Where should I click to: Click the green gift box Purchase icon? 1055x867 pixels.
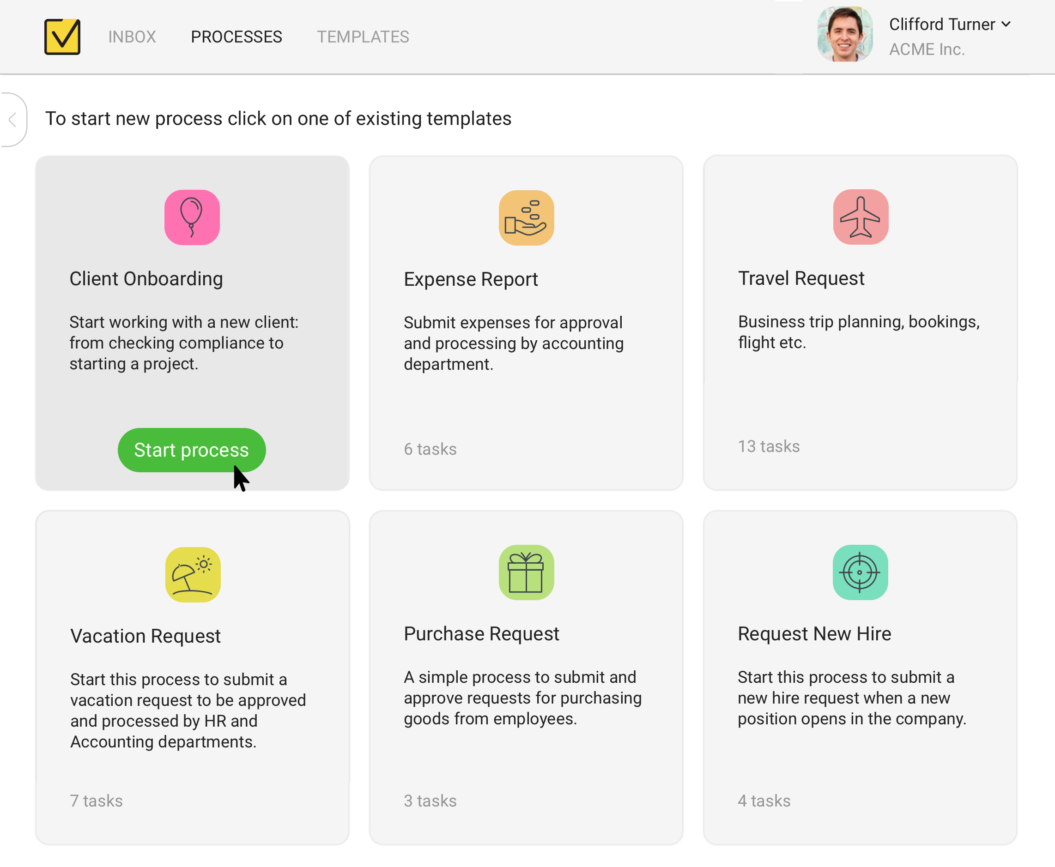coord(526,572)
